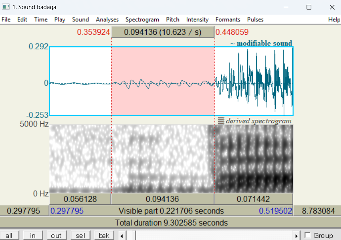Open the Help menu
Image resolution: width=341 pixels, height=240 pixels.
tap(334, 19)
